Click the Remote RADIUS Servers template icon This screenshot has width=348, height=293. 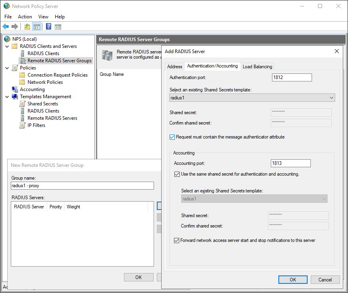point(22,118)
